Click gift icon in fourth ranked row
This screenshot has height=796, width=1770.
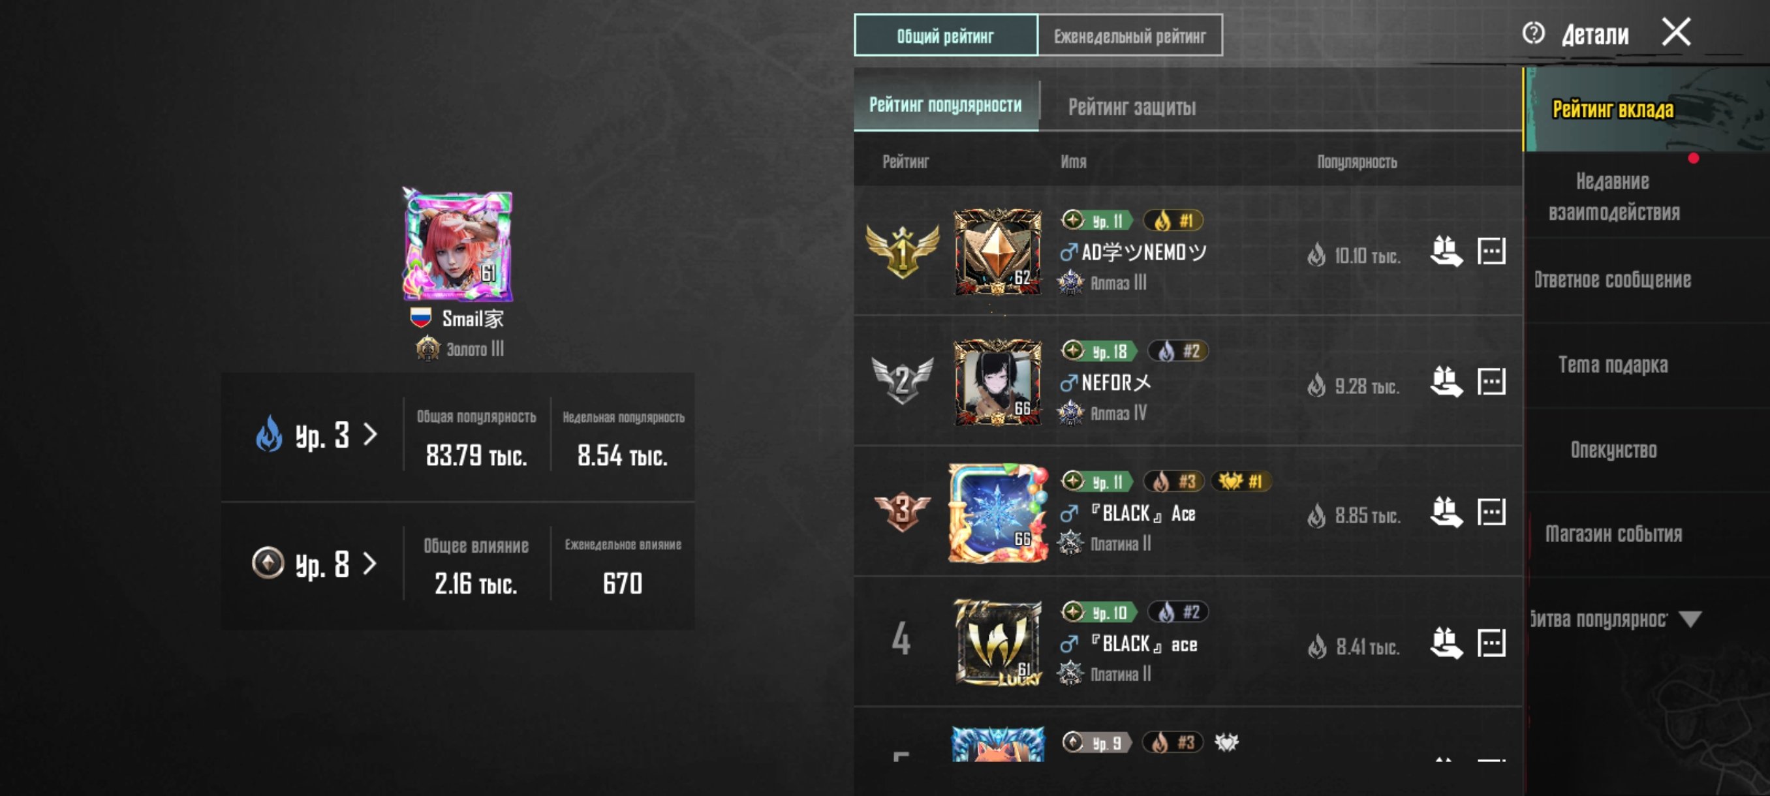point(1446,643)
